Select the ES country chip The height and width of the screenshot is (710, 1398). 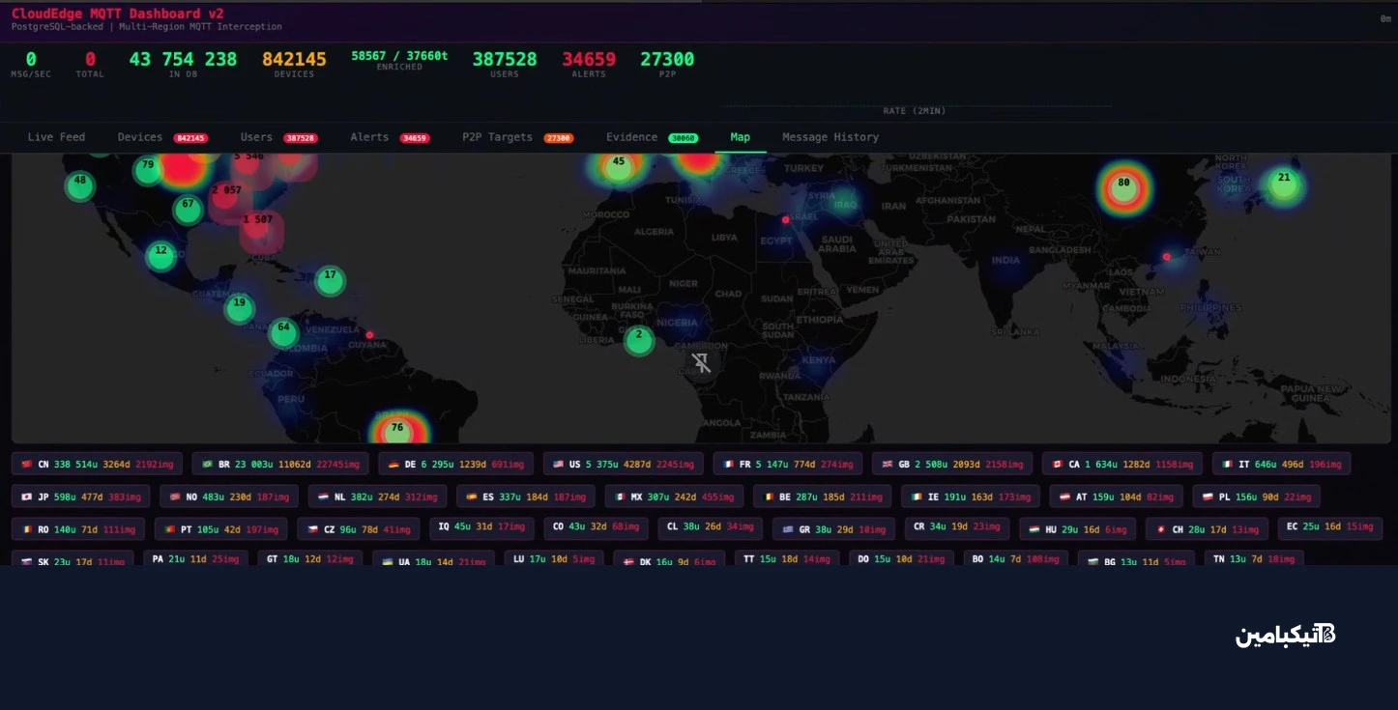click(526, 497)
